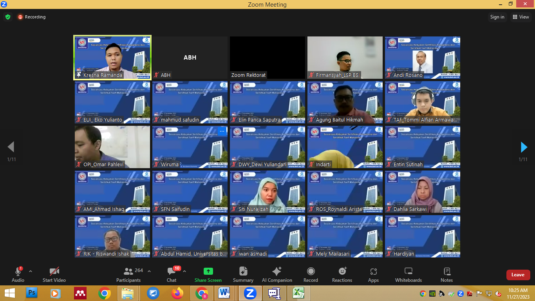Image resolution: width=535 pixels, height=301 pixels.
Task: Click the green encryption shield icon
Action: 8,17
